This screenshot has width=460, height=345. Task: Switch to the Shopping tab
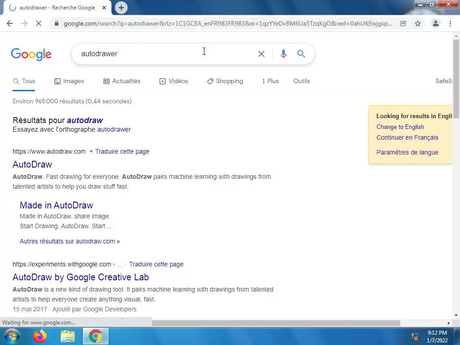point(225,81)
